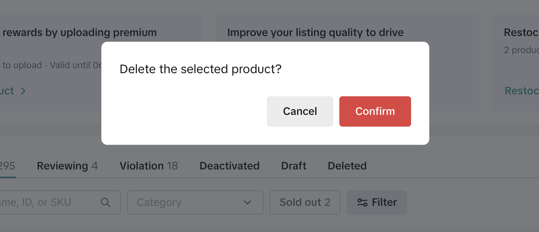The width and height of the screenshot is (539, 232).
Task: Open the upload product link on left card
Action: tap(7, 91)
